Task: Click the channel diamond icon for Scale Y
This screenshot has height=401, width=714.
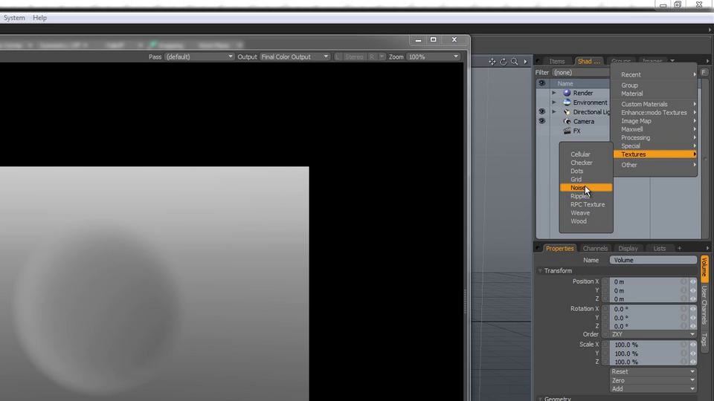Action: [x=692, y=353]
